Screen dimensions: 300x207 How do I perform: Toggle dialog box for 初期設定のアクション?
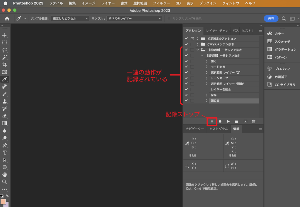(192, 39)
